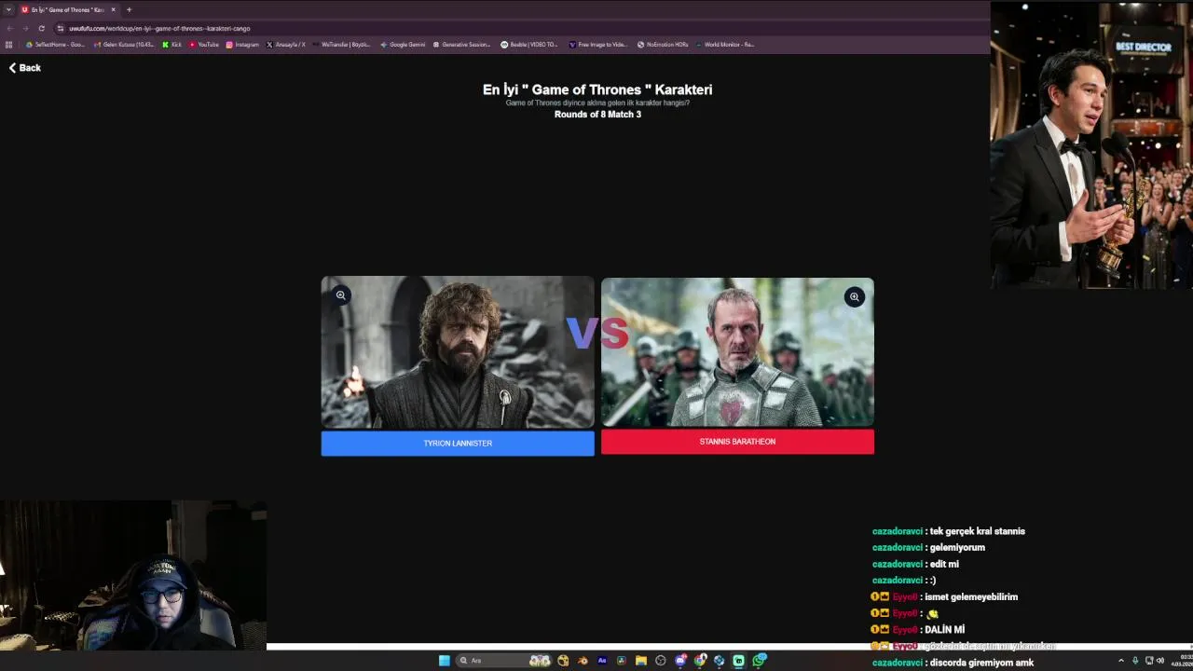The height and width of the screenshot is (671, 1193).
Task: Open After Effects from the taskbar
Action: pyautogui.click(x=602, y=661)
